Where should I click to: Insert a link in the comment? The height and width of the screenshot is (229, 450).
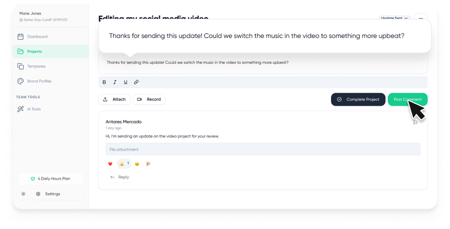pyautogui.click(x=136, y=82)
